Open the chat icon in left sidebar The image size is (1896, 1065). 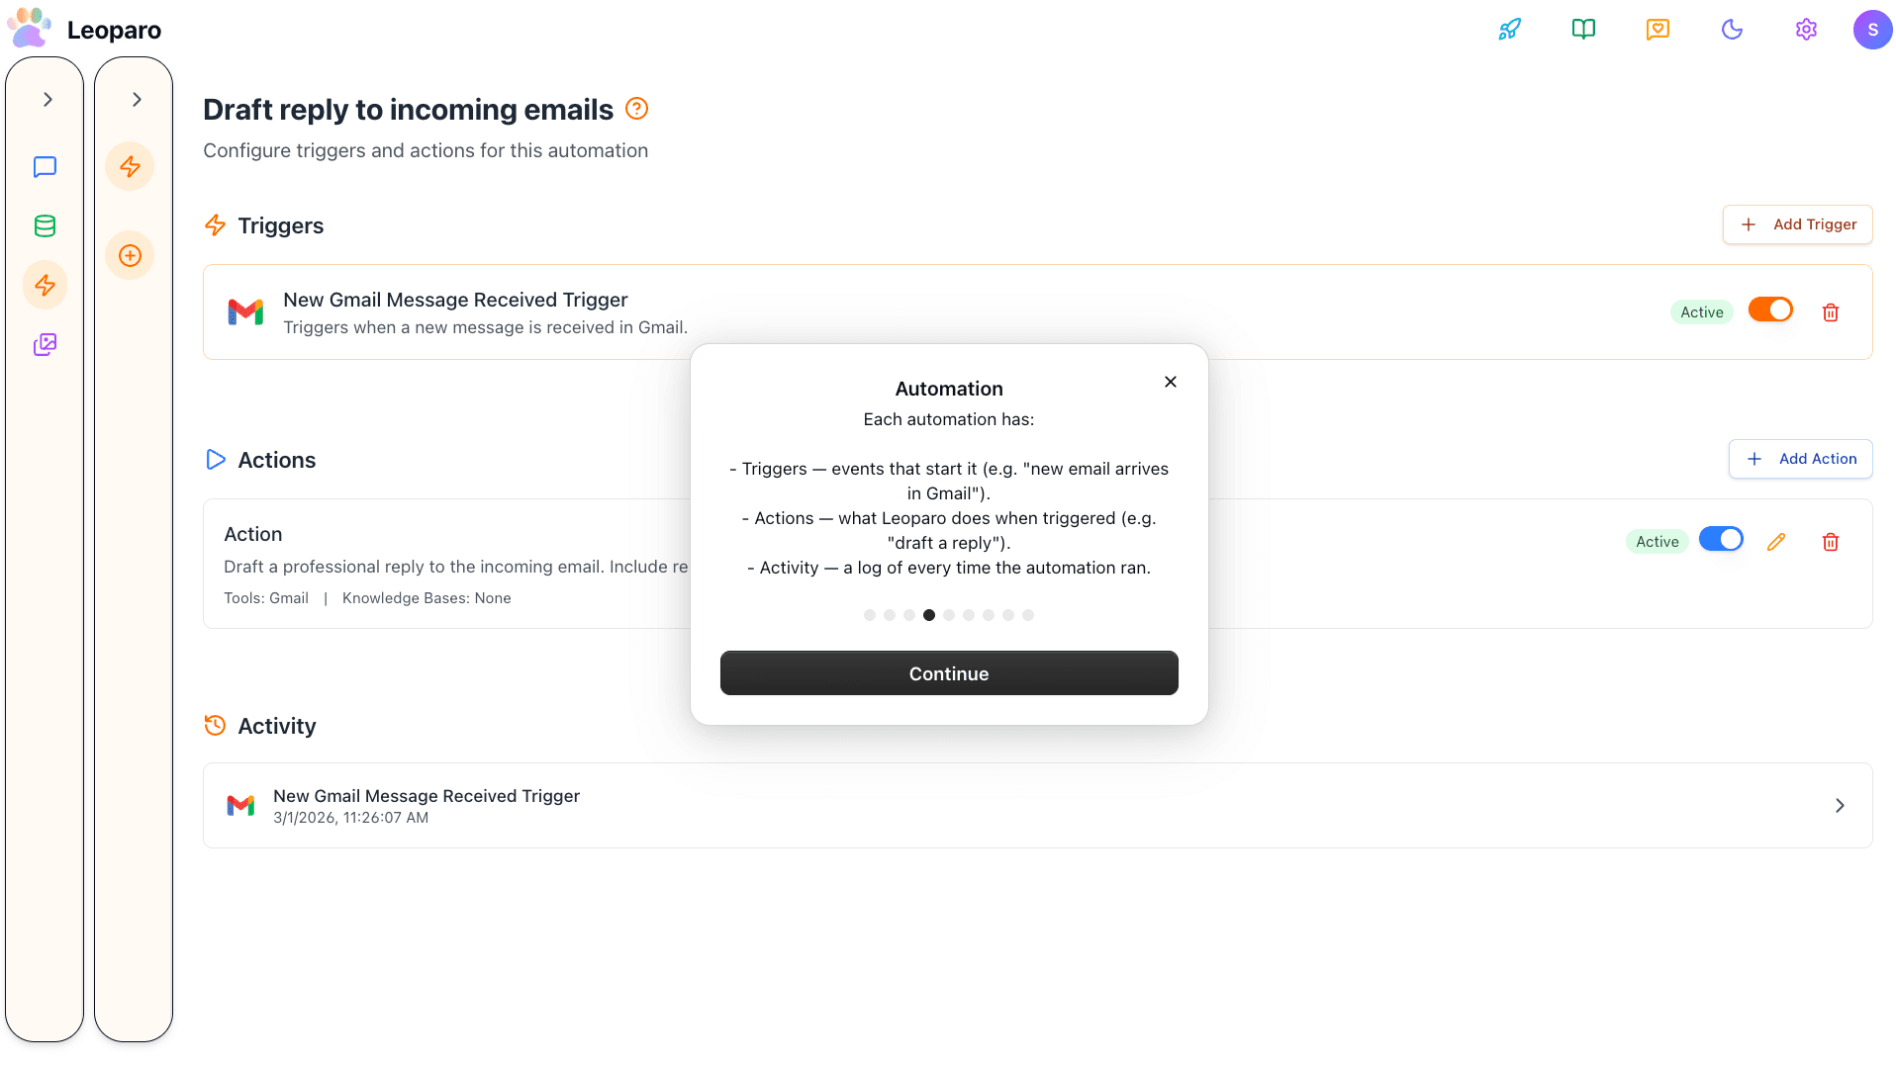(45, 167)
